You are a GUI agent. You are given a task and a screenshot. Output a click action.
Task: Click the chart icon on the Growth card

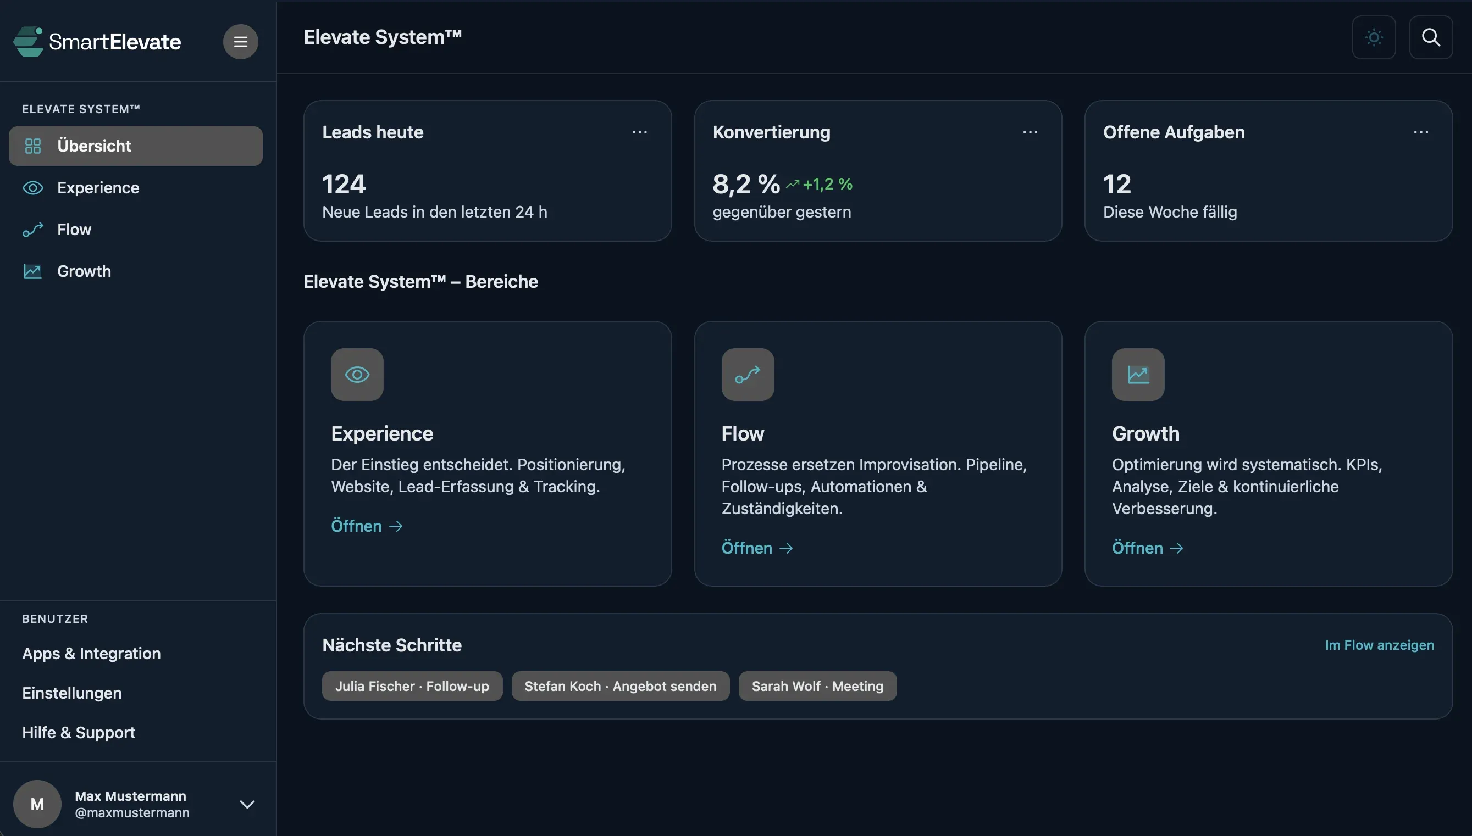[1138, 375]
